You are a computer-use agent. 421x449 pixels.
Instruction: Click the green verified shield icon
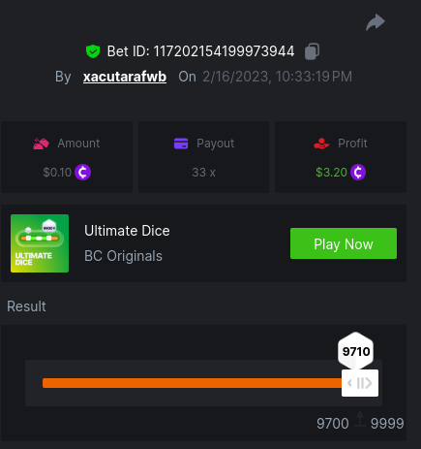pyautogui.click(x=93, y=51)
